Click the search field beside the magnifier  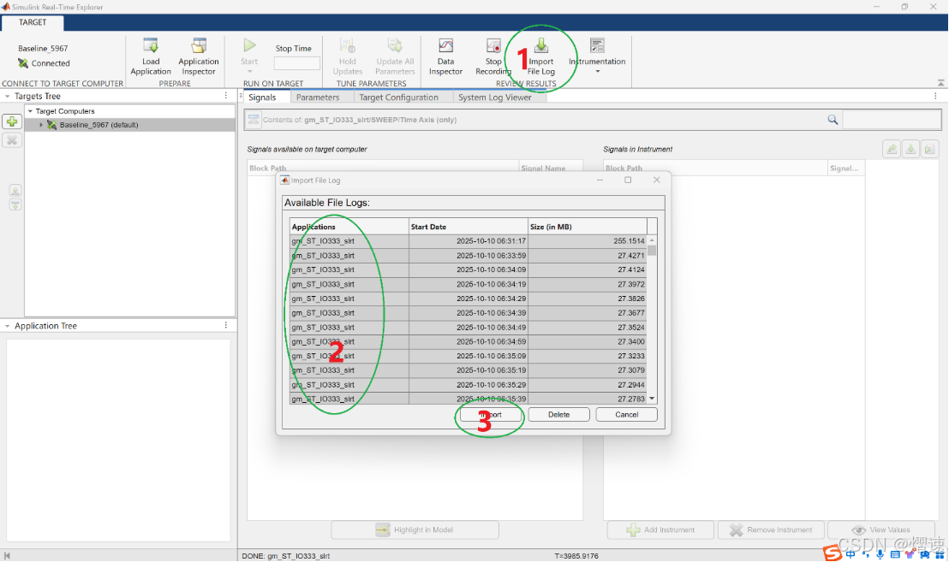(x=892, y=120)
